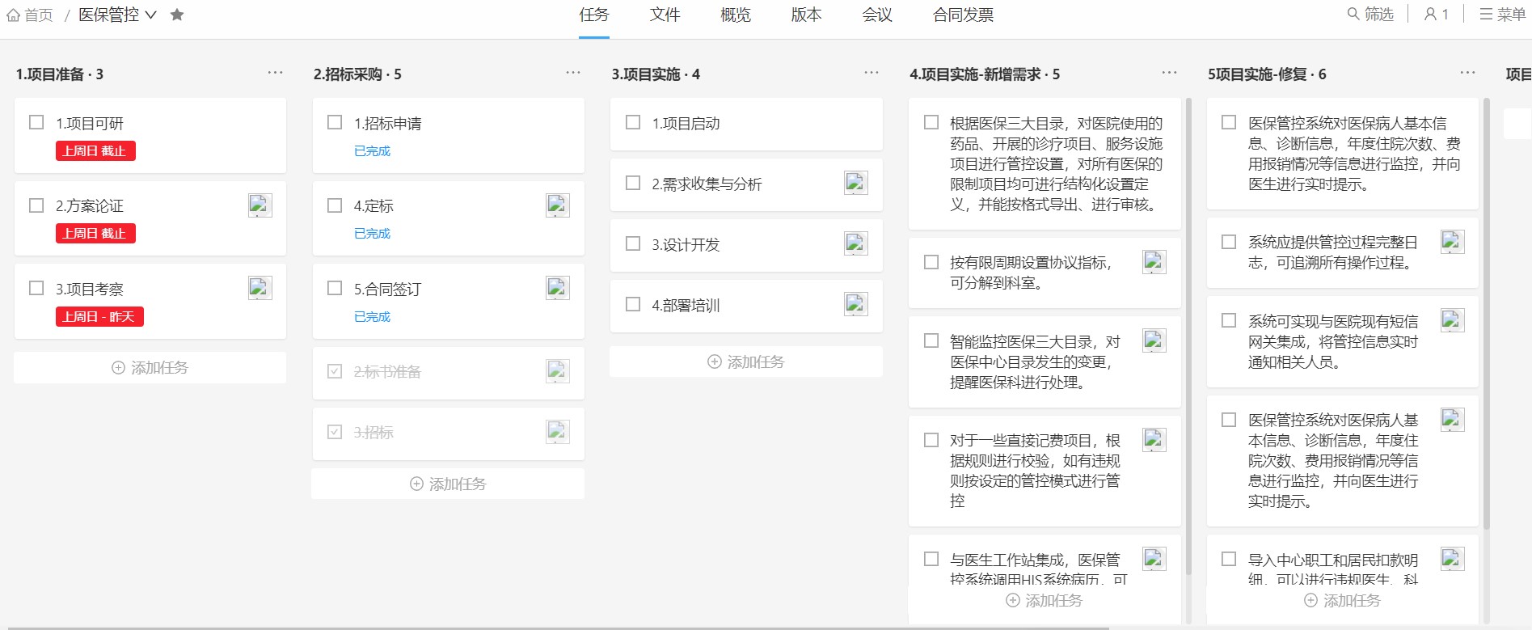Click the home icon labeled 首页
Image resolution: width=1532 pixels, height=630 pixels.
tap(13, 15)
